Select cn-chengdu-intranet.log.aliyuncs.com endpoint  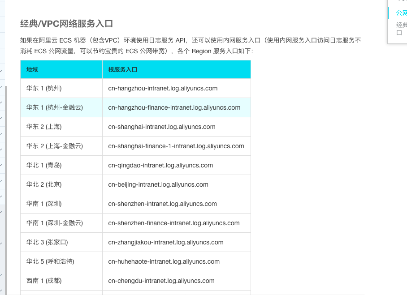click(x=161, y=281)
